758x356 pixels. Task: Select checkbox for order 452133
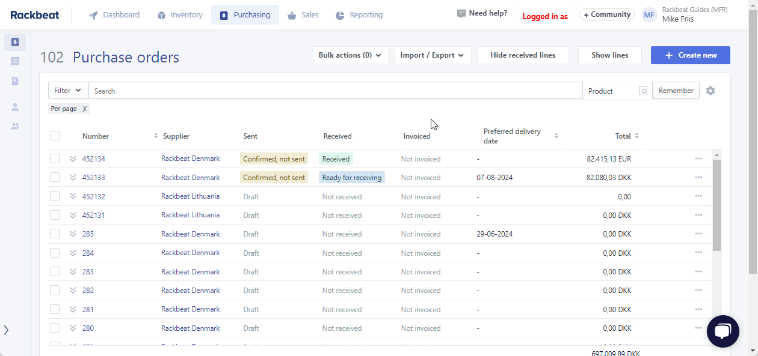[55, 177]
